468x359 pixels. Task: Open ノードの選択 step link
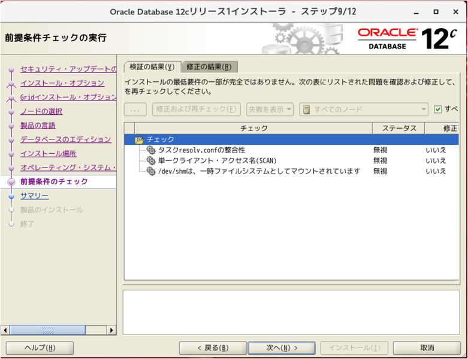[x=41, y=111]
